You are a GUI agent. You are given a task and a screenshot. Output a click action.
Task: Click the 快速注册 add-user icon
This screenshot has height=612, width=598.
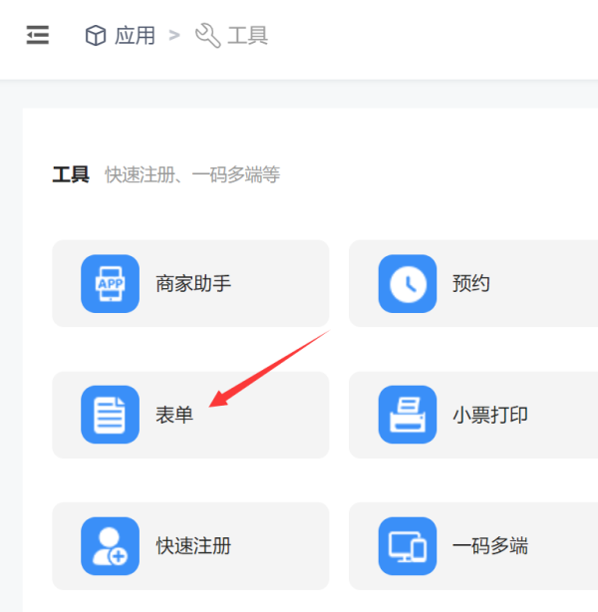tap(110, 546)
